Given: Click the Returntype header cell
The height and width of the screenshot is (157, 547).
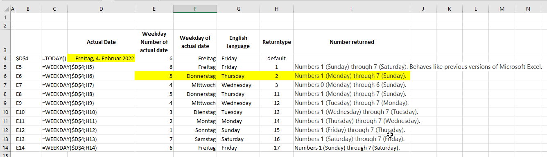Looking at the screenshot, I should (276, 42).
